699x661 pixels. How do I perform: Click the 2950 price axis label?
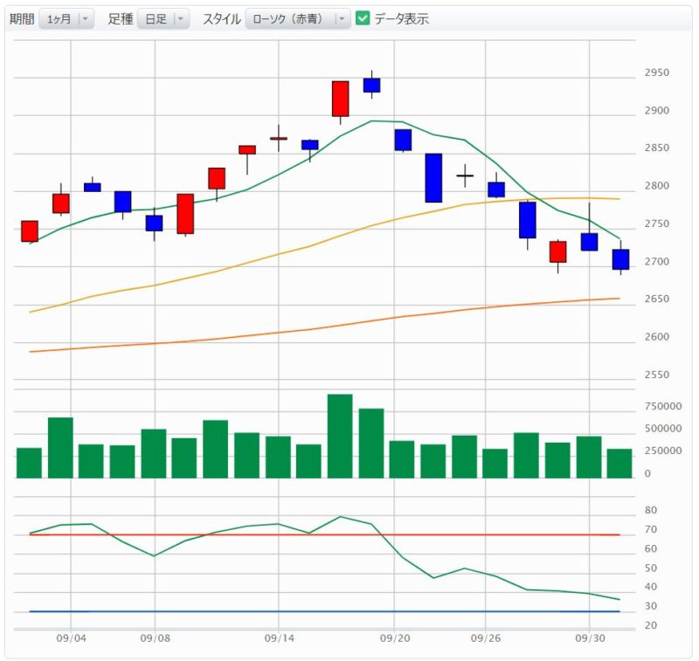point(657,72)
